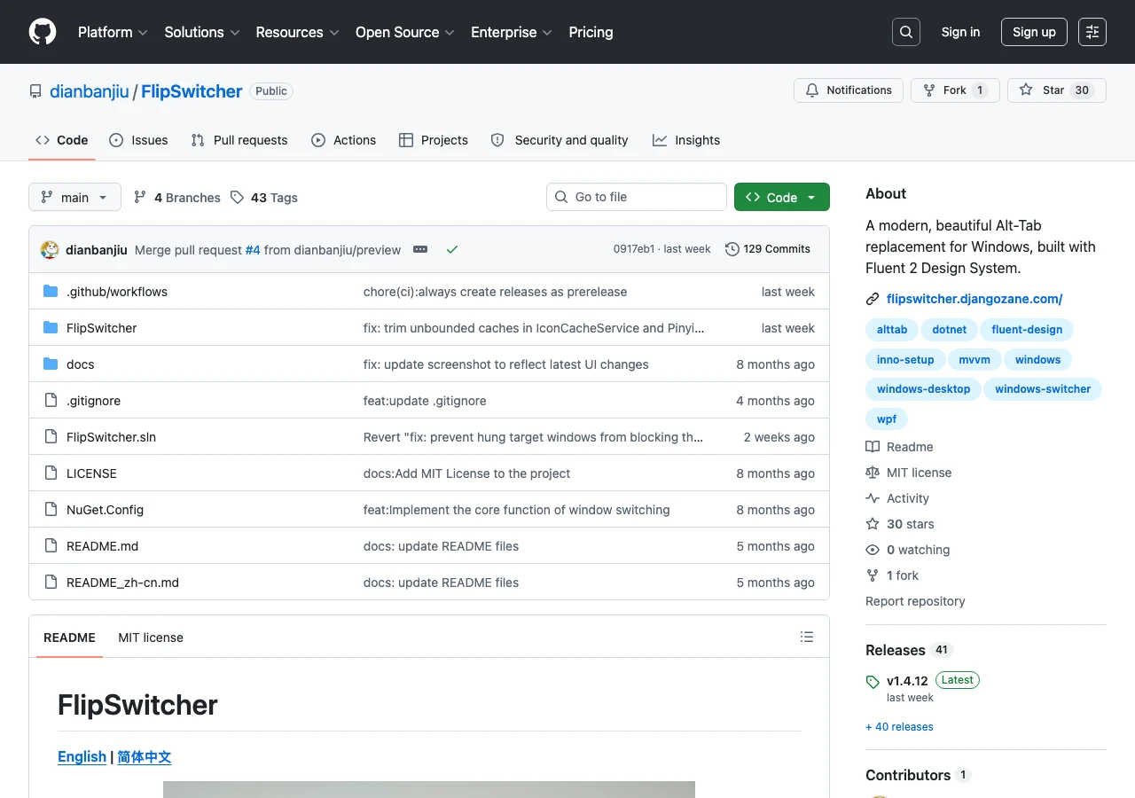Open the green Code dropdown
The width and height of the screenshot is (1135, 798).
(x=782, y=197)
